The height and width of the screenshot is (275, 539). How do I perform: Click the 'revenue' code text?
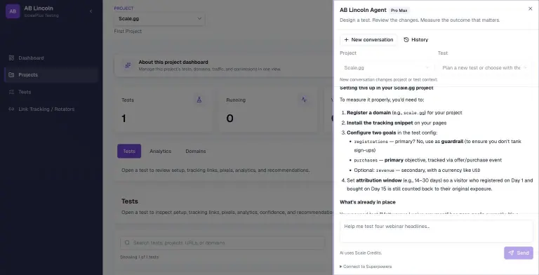pyautogui.click(x=385, y=170)
